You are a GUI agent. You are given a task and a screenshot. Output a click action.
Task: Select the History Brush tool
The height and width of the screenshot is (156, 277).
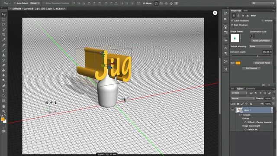pos(4,60)
